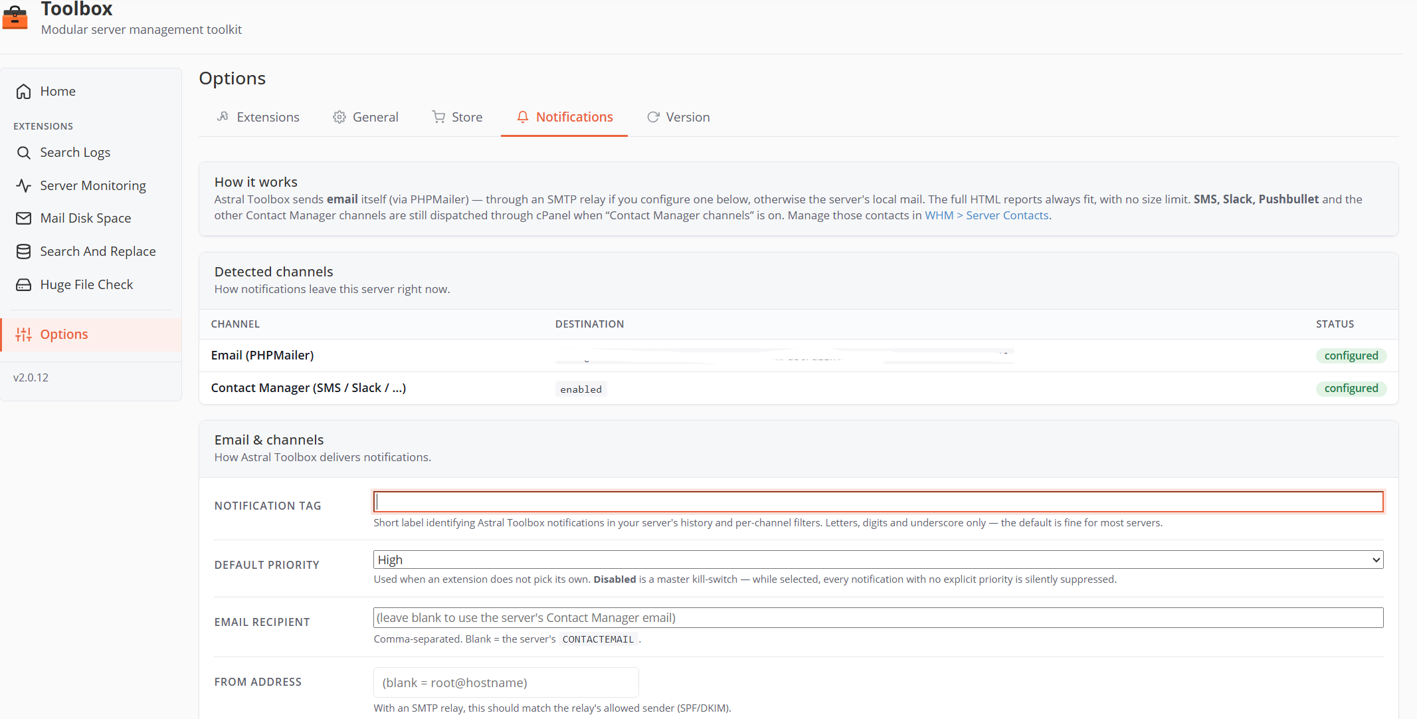This screenshot has height=719, width=1417.
Task: Click the Contact Manager (SMS / Slack) row
Action: [799, 388]
